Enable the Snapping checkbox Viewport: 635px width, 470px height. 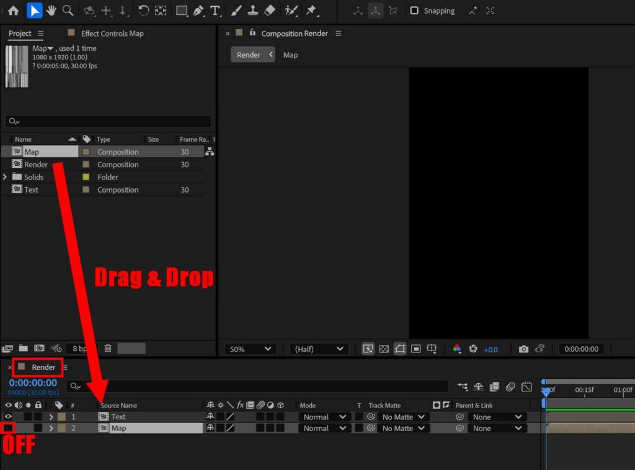point(414,11)
